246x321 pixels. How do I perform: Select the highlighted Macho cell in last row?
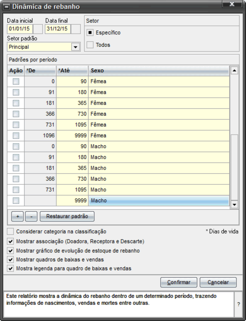pos(159,201)
